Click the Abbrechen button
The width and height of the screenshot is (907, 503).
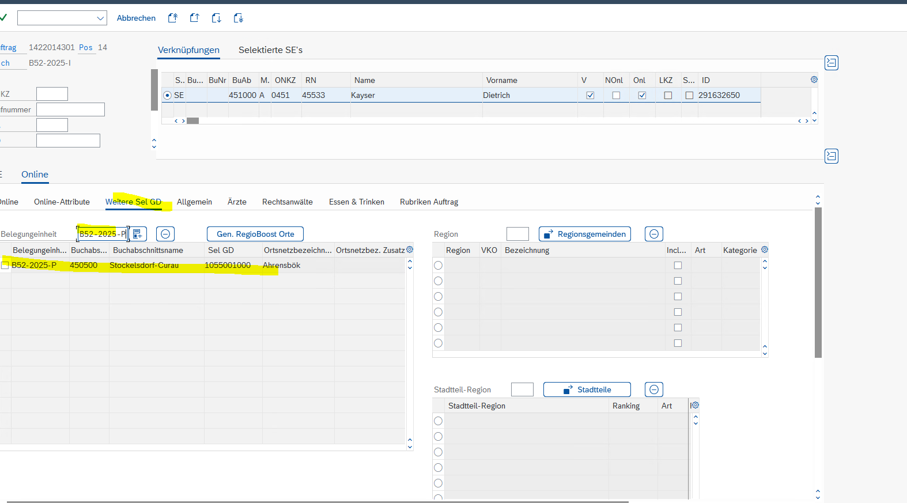[136, 18]
